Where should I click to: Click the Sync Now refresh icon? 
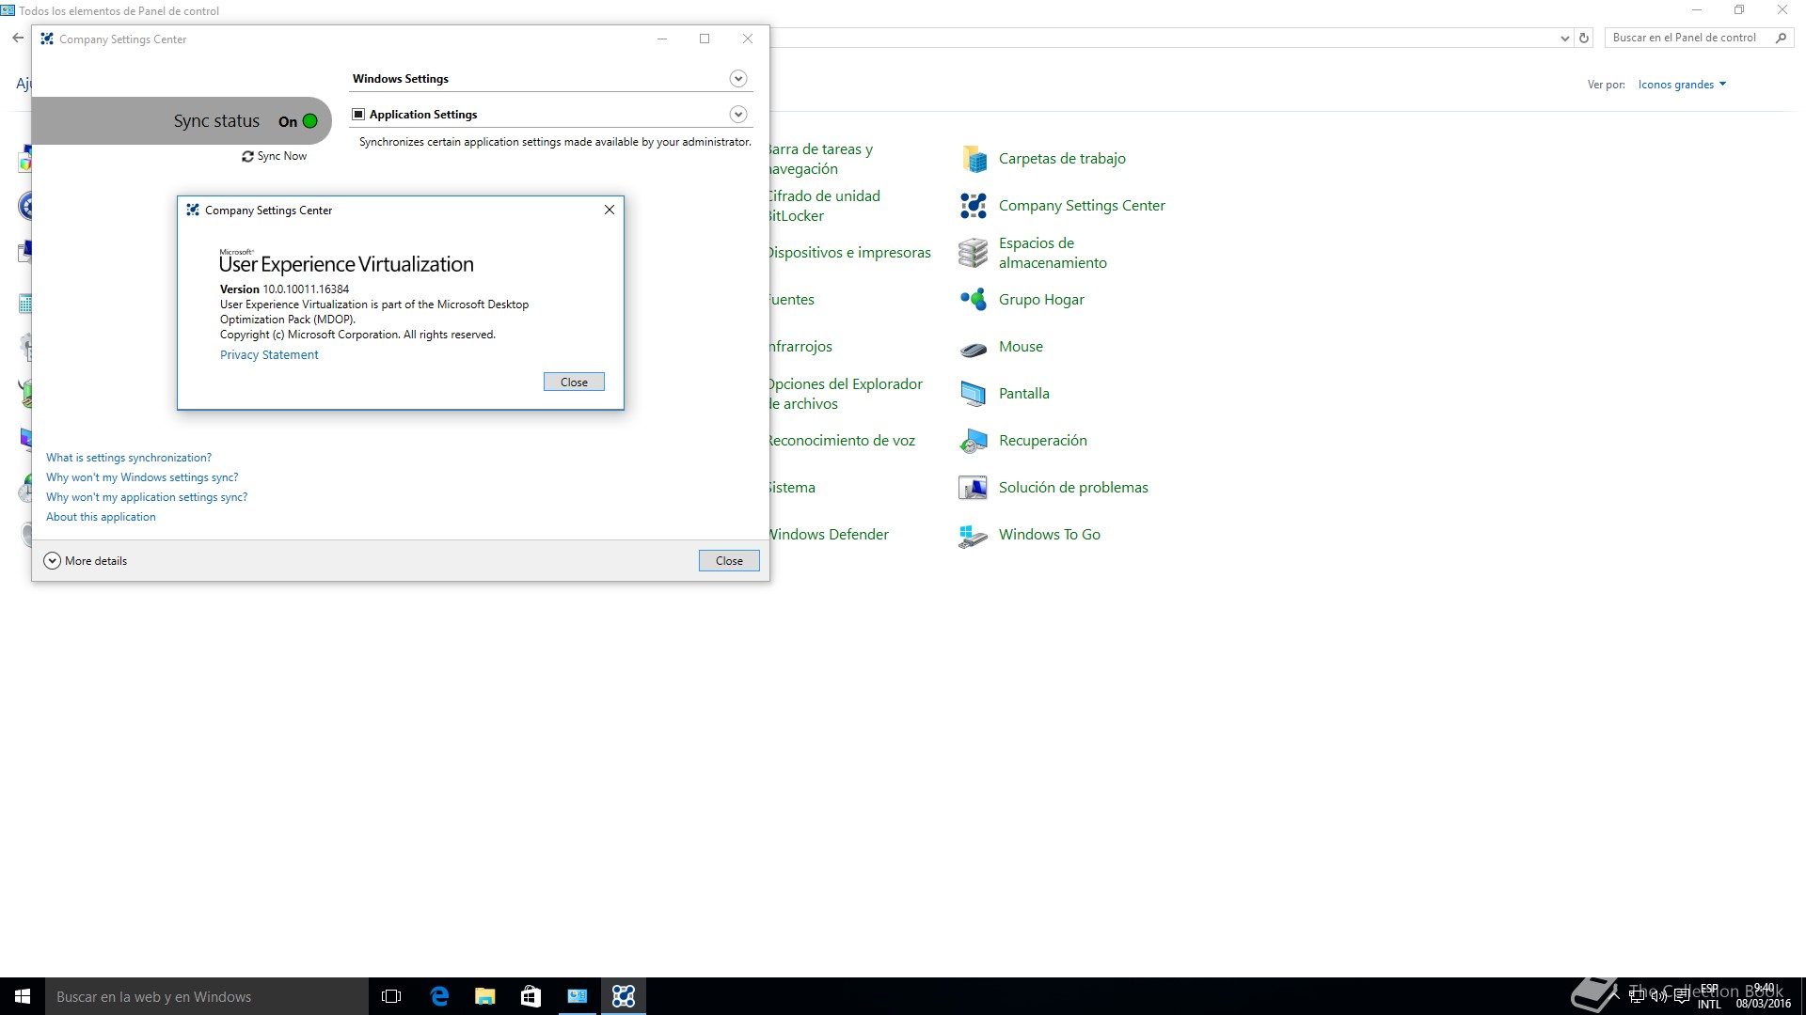[x=247, y=157]
